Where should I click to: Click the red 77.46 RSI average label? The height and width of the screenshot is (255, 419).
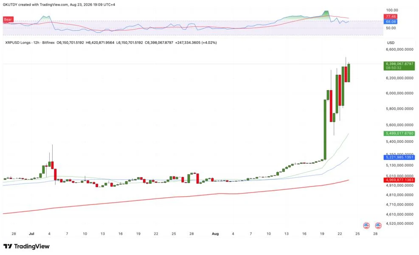pyautogui.click(x=391, y=17)
